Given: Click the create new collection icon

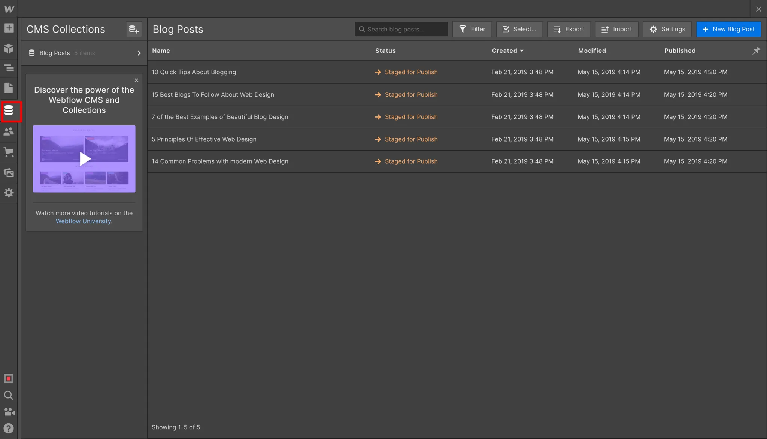Looking at the screenshot, I should click(134, 29).
